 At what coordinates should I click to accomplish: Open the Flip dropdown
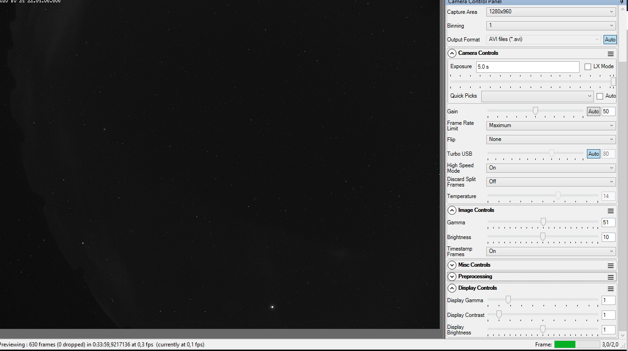tap(551, 139)
